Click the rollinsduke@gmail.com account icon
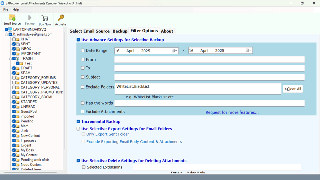 [14, 34]
